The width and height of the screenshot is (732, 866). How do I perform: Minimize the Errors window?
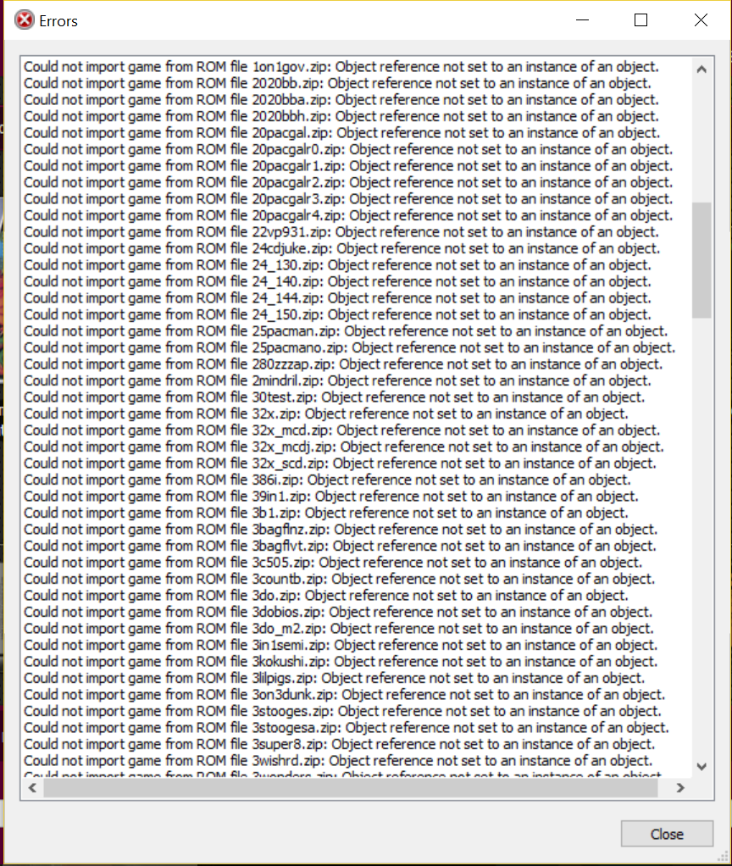coord(582,20)
